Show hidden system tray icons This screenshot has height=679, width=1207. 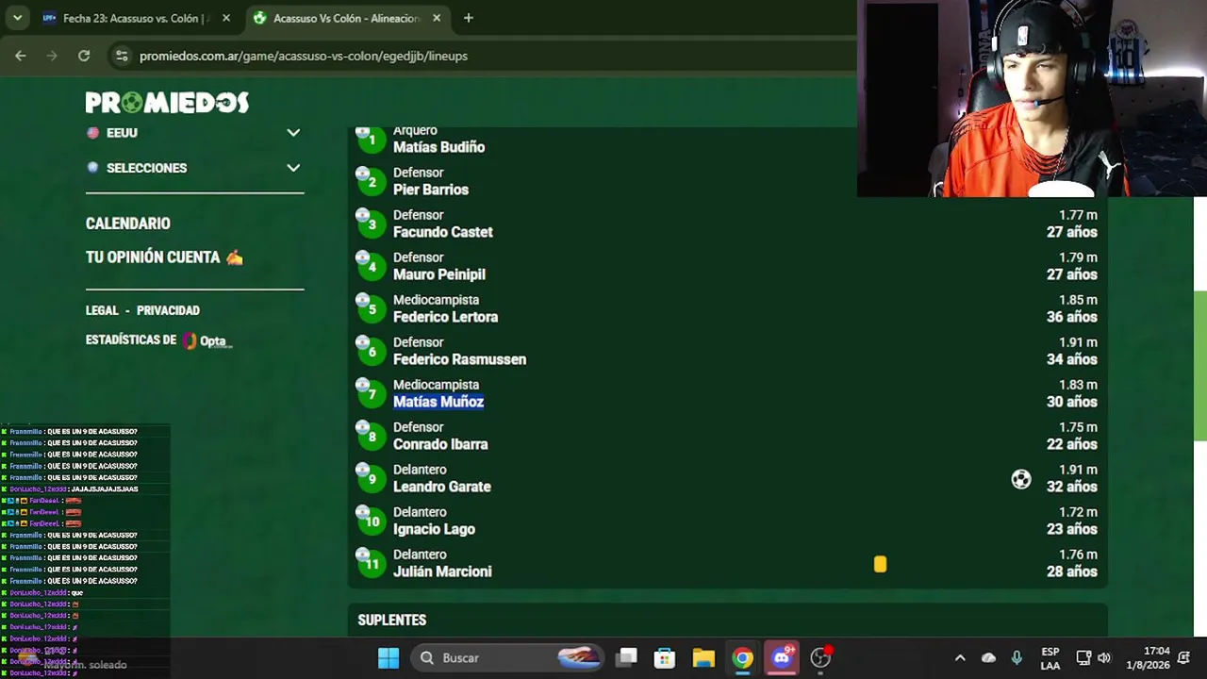[960, 658]
